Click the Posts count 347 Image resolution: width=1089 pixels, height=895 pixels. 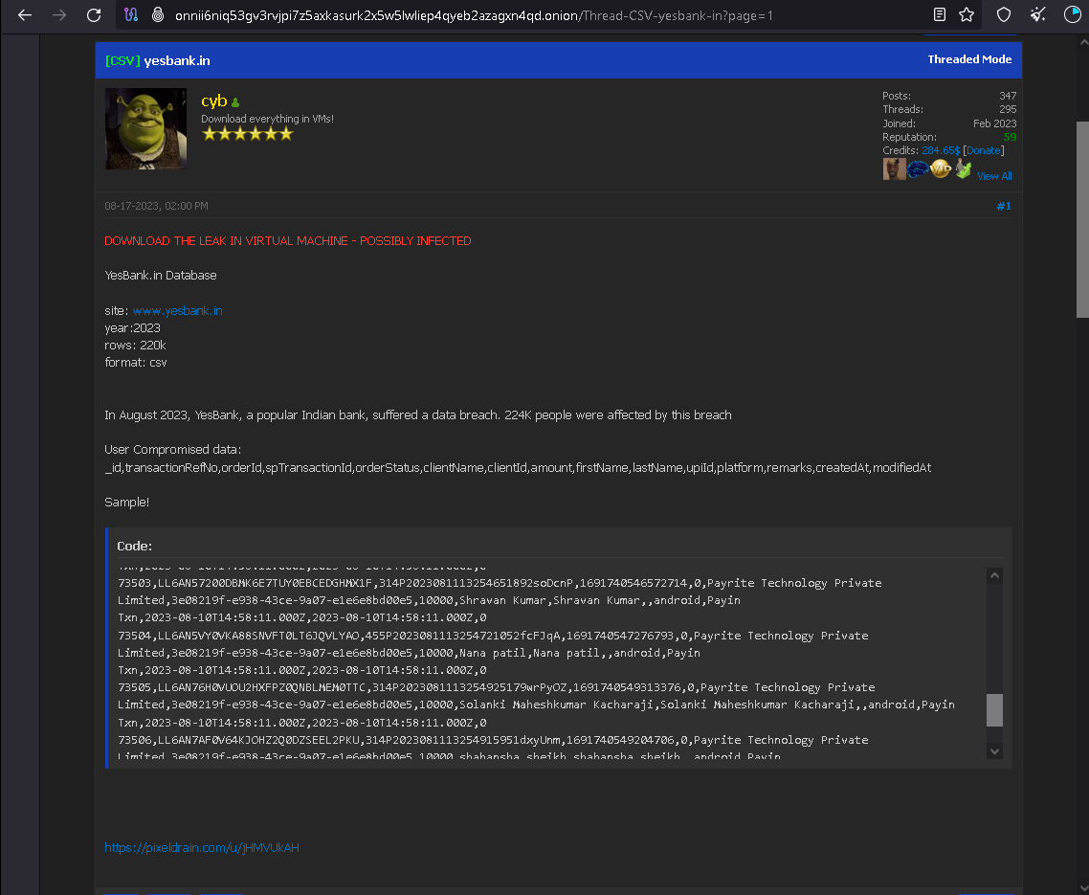pyautogui.click(x=1008, y=96)
